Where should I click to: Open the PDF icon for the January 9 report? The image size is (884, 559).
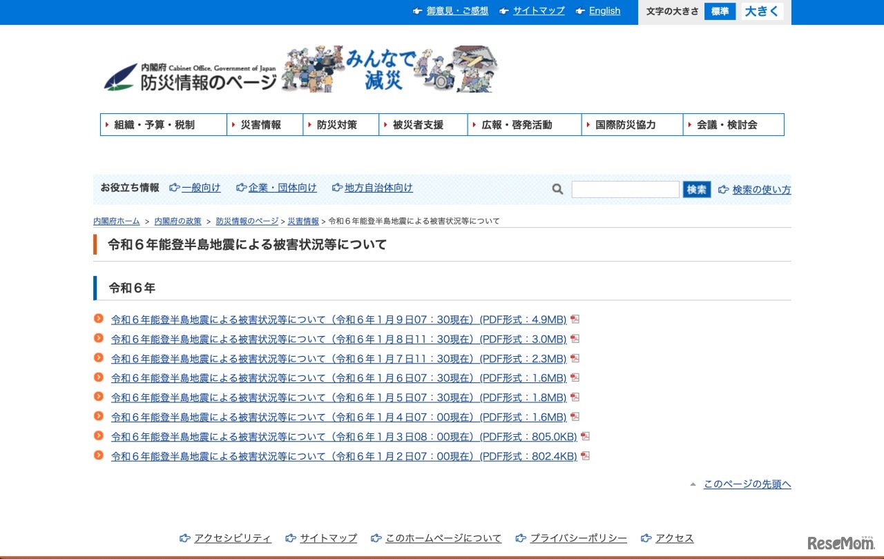click(x=575, y=320)
